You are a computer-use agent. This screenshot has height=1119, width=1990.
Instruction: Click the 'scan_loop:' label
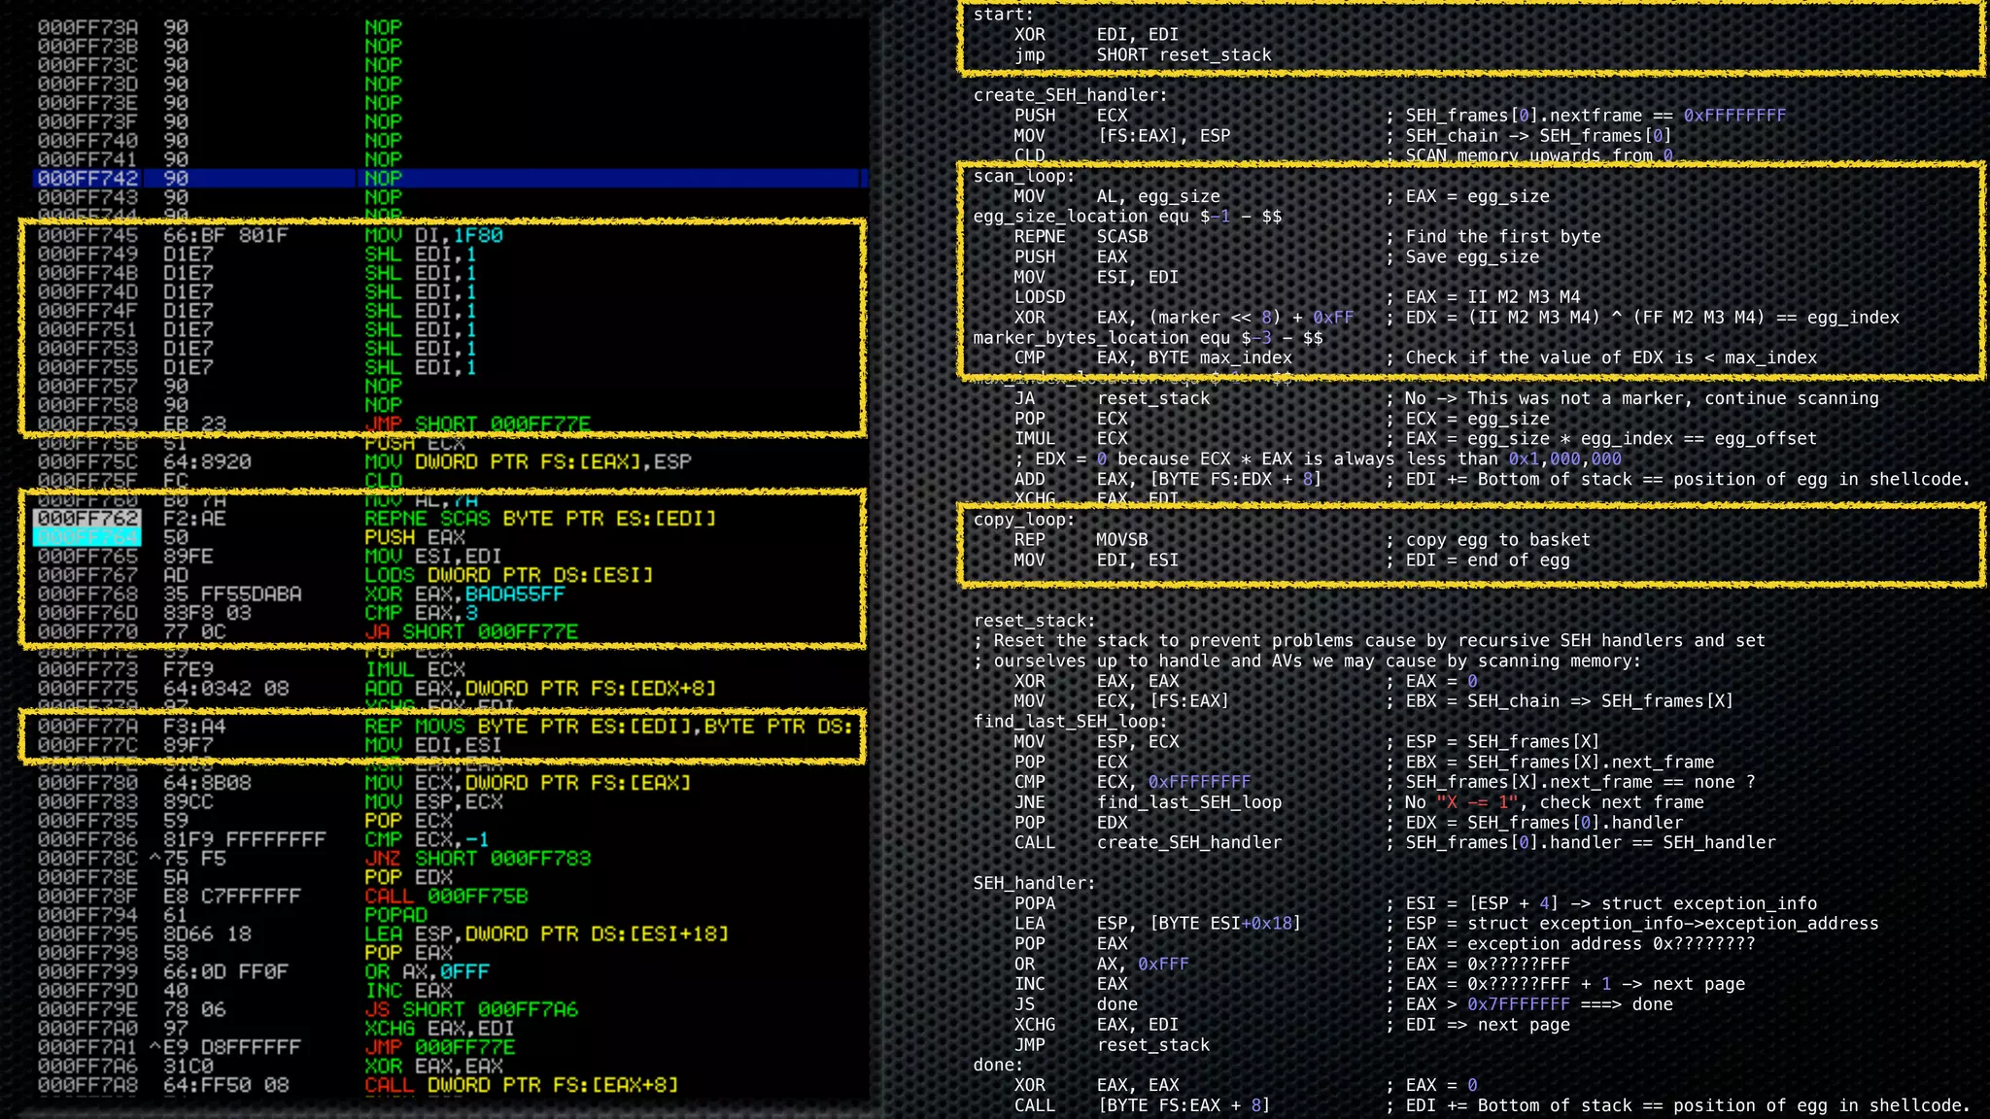pyautogui.click(x=1024, y=177)
